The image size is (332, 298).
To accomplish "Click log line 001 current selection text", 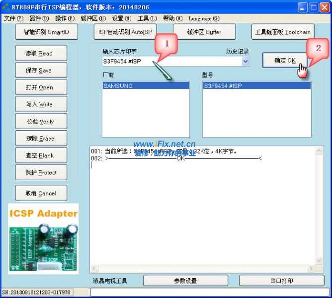I will click(164, 151).
